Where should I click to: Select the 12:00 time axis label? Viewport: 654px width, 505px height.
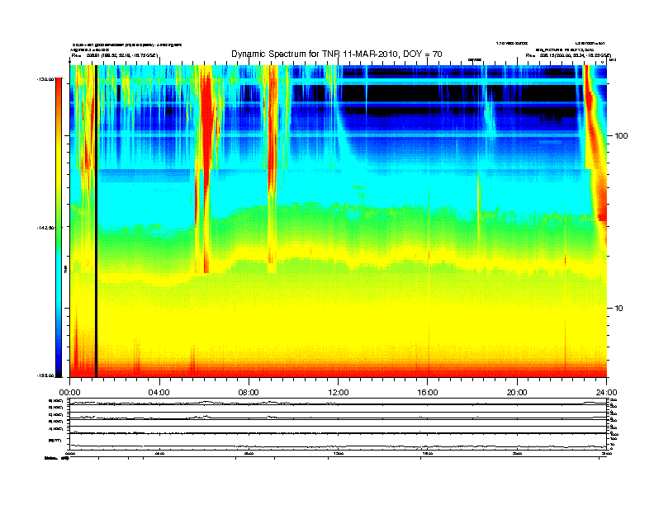339,393
